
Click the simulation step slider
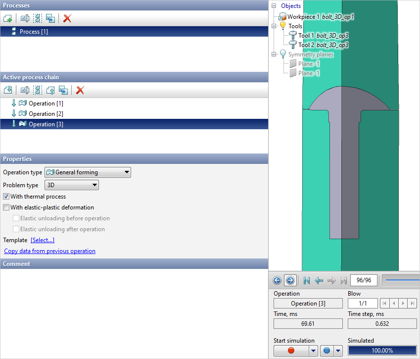point(402,281)
